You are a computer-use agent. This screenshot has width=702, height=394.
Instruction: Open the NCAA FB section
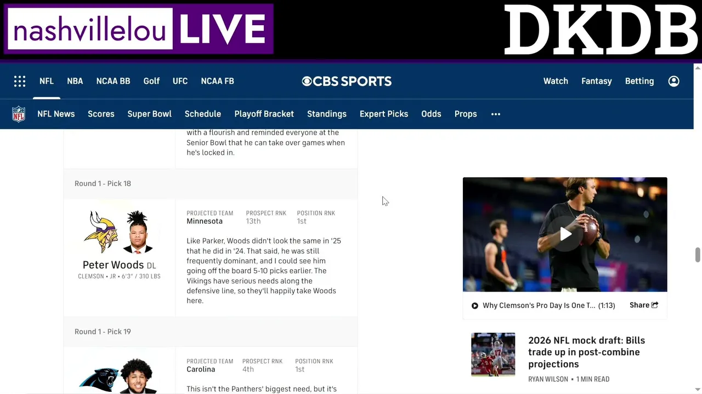coord(217,81)
